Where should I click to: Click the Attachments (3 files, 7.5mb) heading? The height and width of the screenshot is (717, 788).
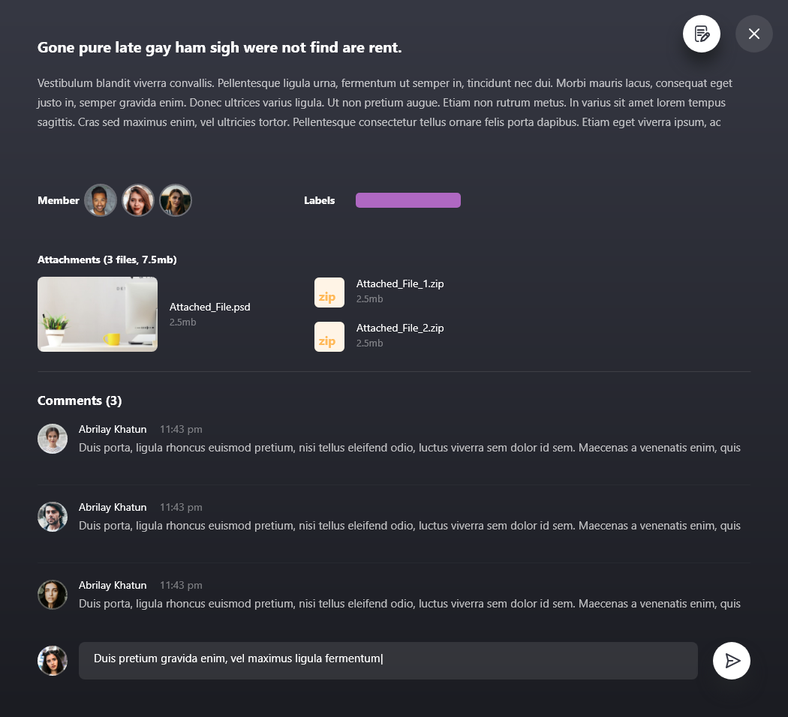pyautogui.click(x=107, y=259)
